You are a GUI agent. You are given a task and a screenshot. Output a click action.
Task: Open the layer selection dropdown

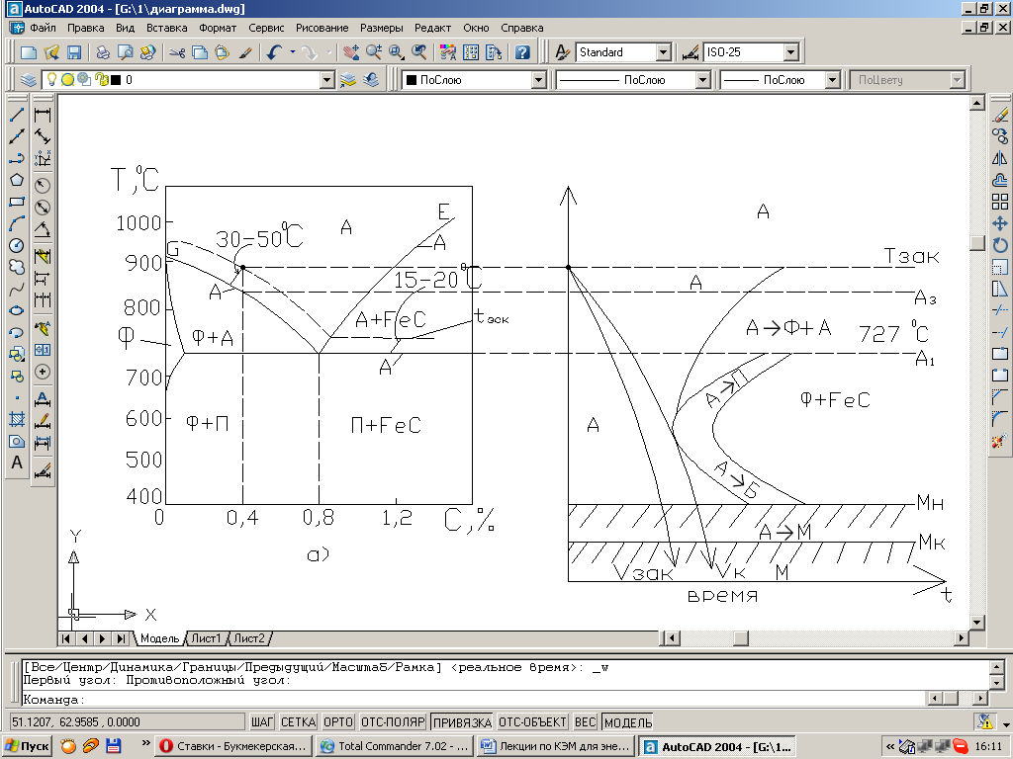tap(326, 80)
